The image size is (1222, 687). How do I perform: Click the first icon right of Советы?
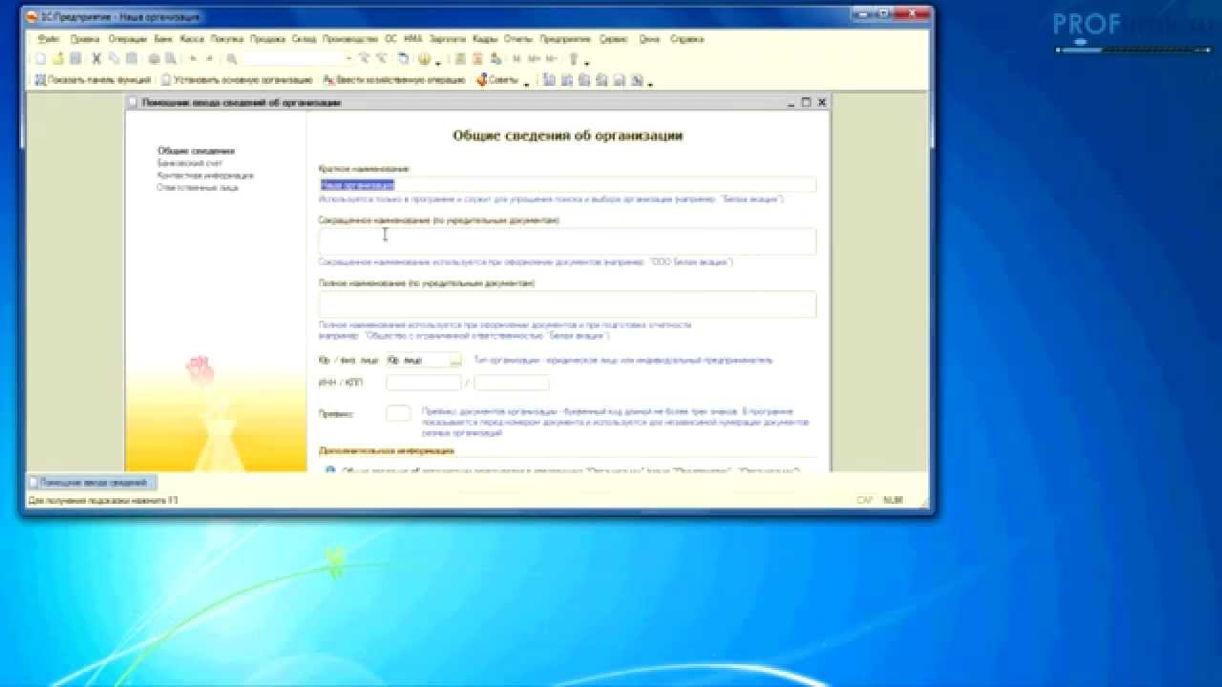point(549,80)
